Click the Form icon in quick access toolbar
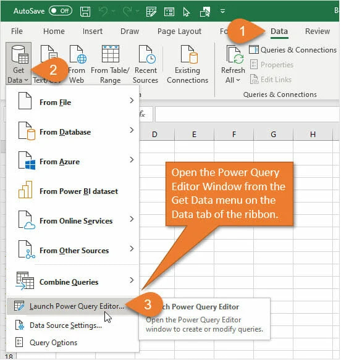 169,12
